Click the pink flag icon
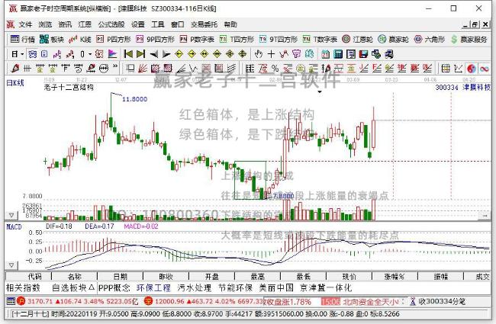The width and height of the screenshot is (496, 324). pyautogui.click(x=112, y=54)
